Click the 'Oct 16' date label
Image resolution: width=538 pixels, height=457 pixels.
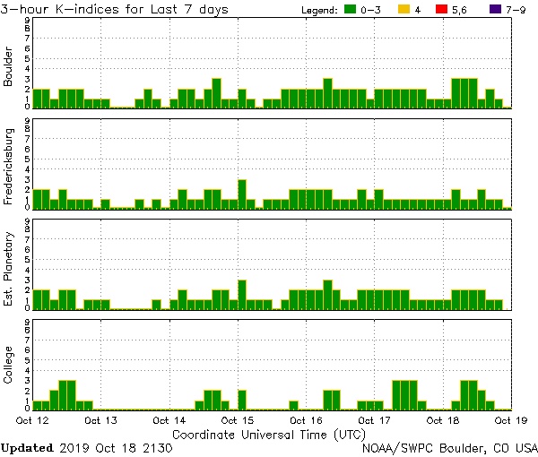[306, 420]
